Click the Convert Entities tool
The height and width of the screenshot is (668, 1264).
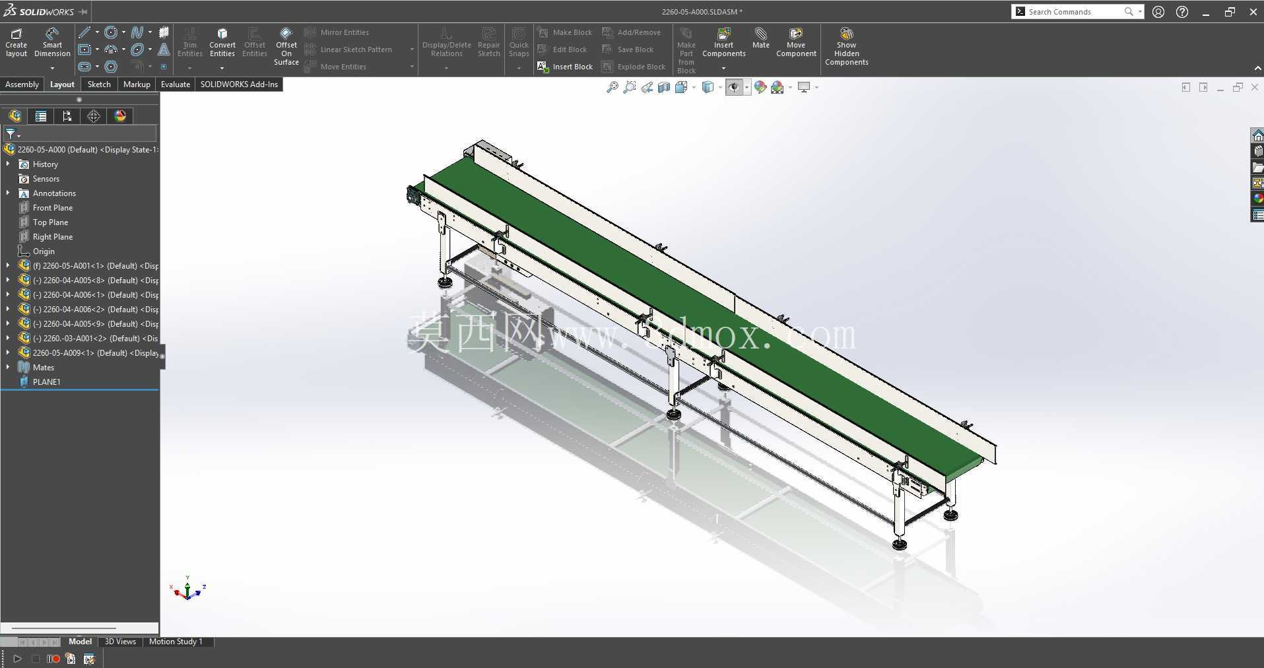(222, 42)
